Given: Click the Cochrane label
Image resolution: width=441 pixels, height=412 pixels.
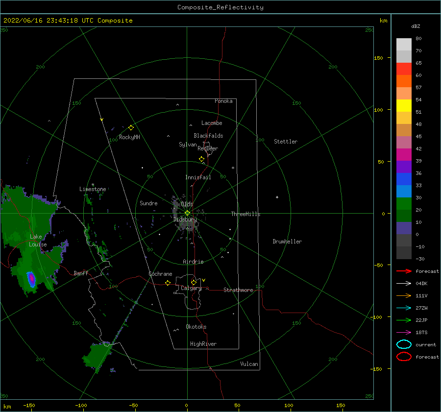Looking at the screenshot, I should (160, 274).
